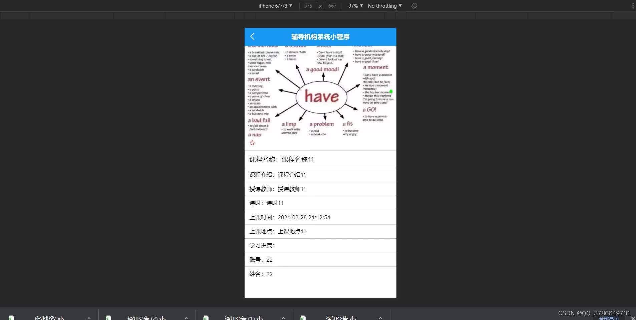Select the 学习进度 row
The width and height of the screenshot is (636, 320).
click(320, 245)
